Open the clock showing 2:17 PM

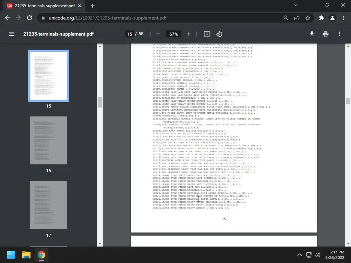[x=335, y=255]
